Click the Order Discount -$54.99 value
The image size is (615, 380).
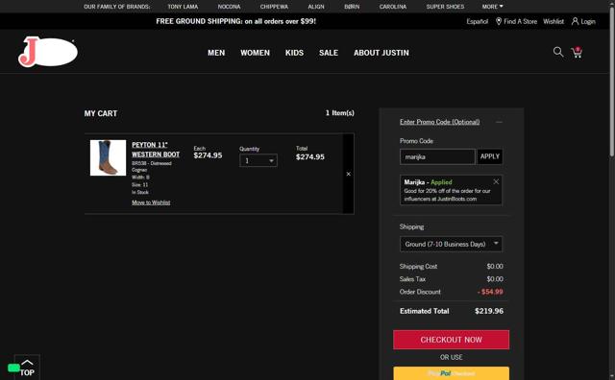[490, 292]
